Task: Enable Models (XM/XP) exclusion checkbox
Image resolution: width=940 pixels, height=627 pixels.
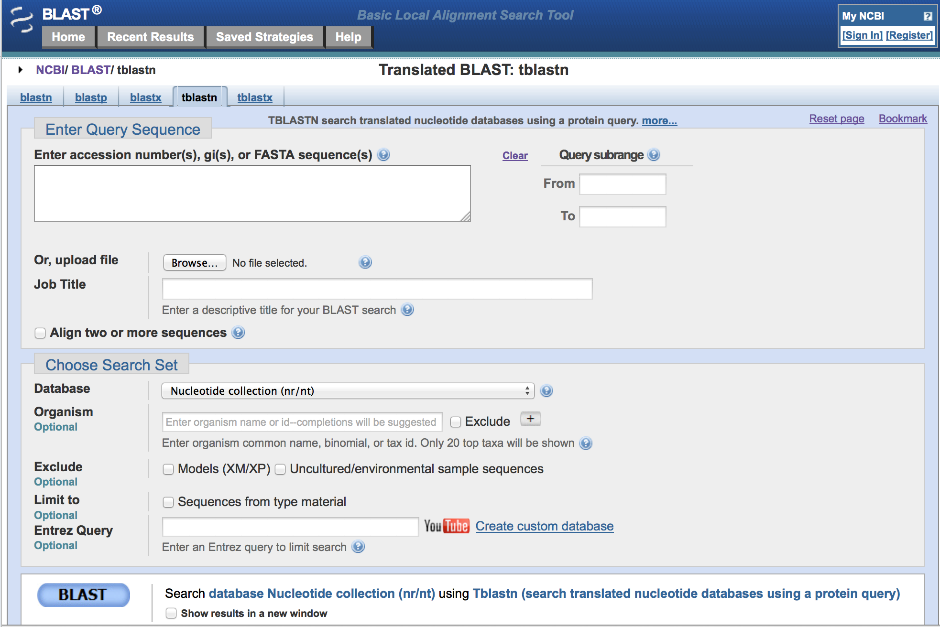Action: pyautogui.click(x=168, y=469)
